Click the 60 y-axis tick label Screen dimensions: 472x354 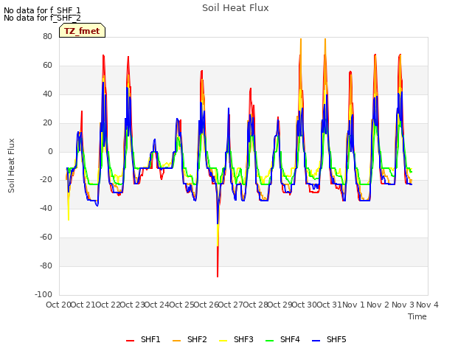pos(47,65)
